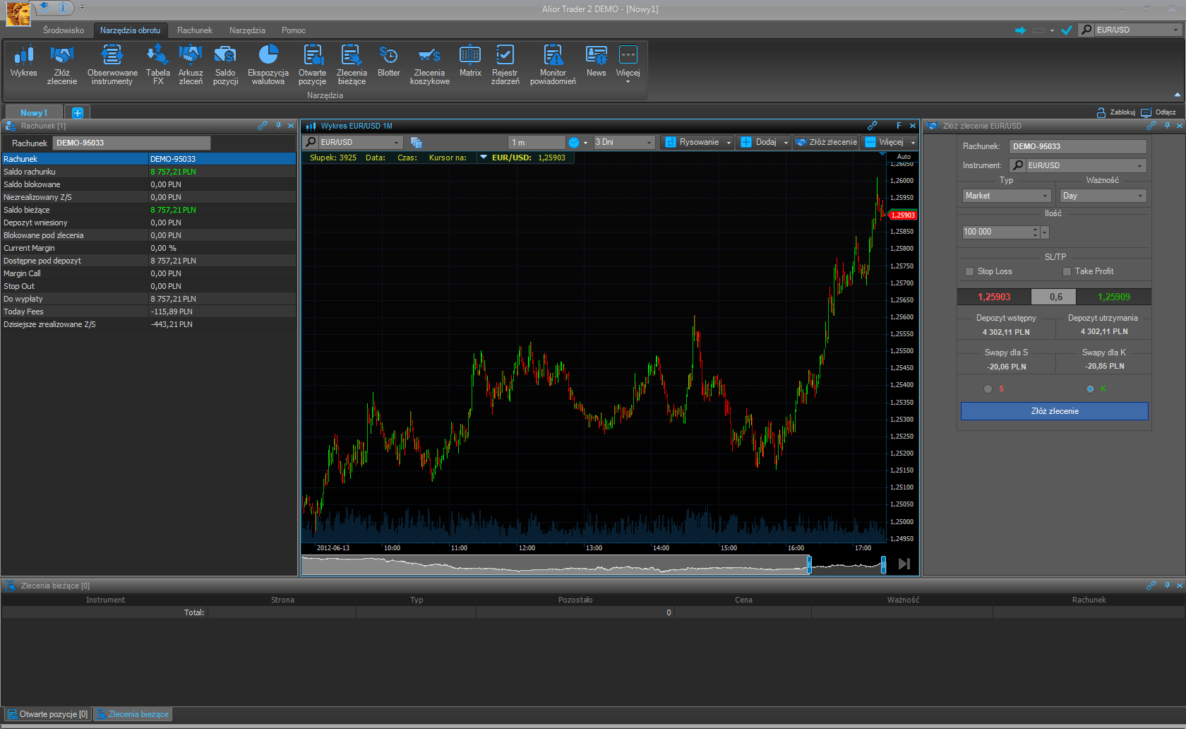Open the chart EUR/USD instrument dropdown
This screenshot has height=729, width=1186.
click(395, 143)
